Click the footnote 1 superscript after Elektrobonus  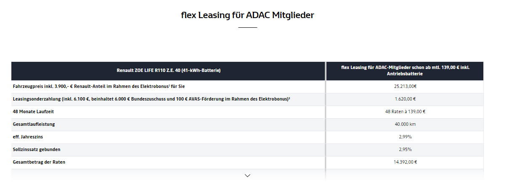coord(169,85)
